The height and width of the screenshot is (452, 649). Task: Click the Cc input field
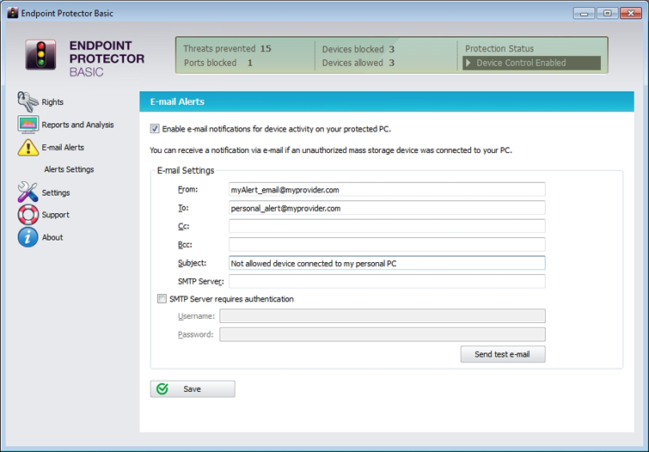(x=387, y=226)
